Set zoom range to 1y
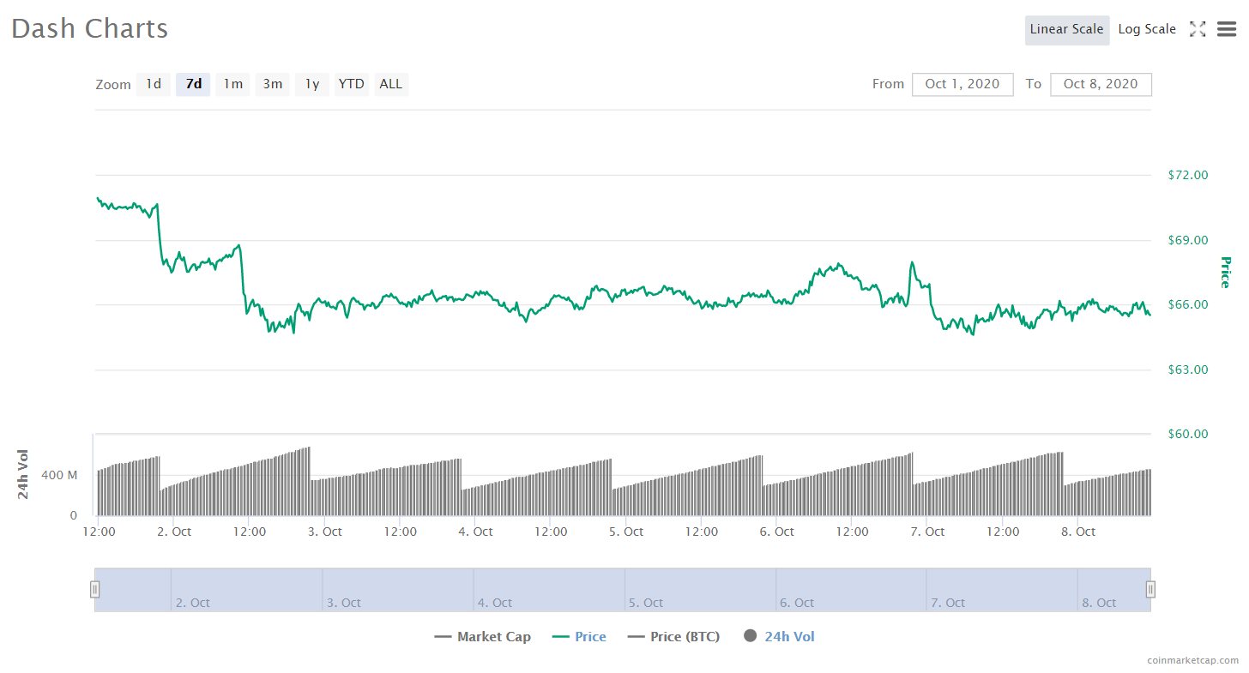Viewport: 1249px width, 673px height. 312,84
